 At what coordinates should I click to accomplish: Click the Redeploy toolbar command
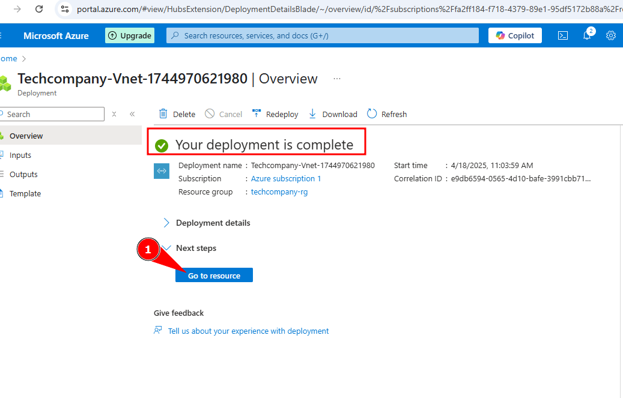pos(275,114)
